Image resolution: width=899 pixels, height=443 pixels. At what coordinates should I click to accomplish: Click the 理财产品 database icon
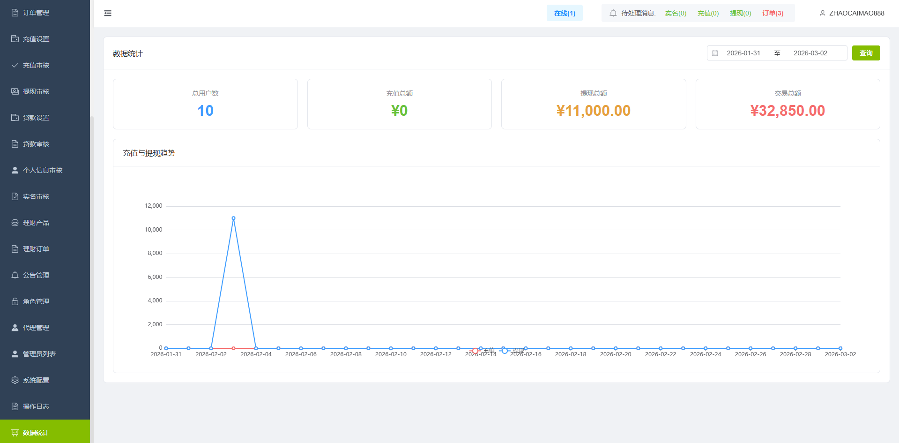(15, 223)
